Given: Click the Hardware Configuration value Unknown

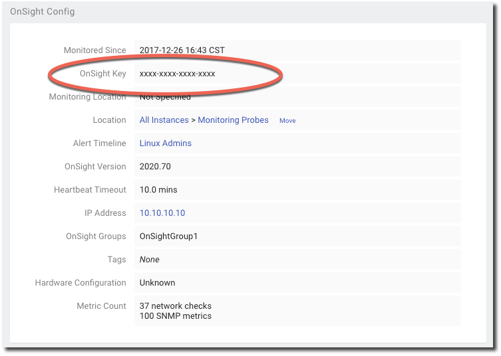Looking at the screenshot, I should pyautogui.click(x=157, y=283).
